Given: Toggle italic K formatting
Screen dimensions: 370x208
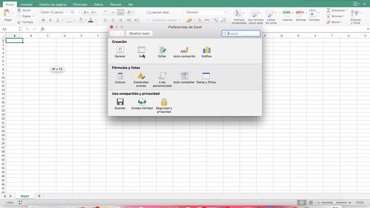Looking at the screenshot, I should 50,20.
